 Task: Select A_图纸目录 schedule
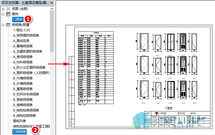[x=21, y=41]
